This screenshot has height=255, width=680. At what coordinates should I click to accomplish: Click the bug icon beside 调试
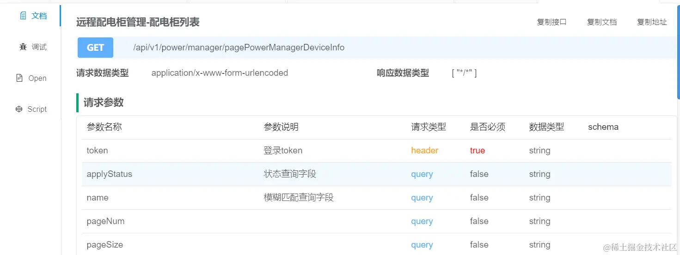(23, 47)
